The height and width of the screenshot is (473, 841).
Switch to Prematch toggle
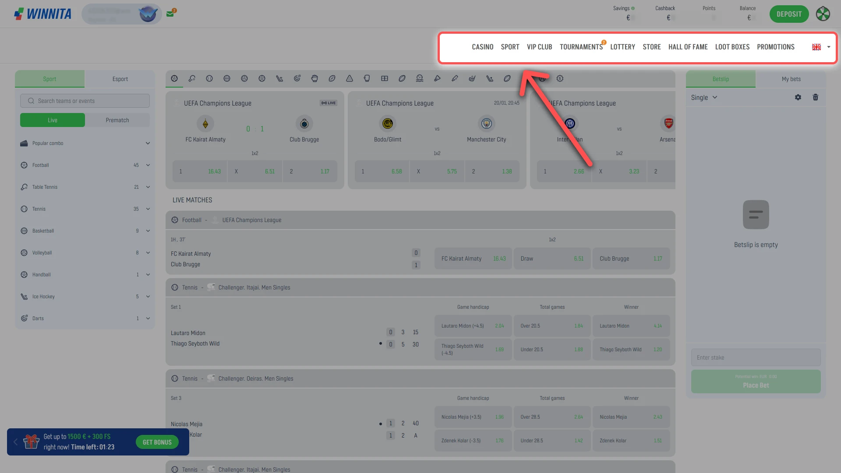tap(117, 120)
